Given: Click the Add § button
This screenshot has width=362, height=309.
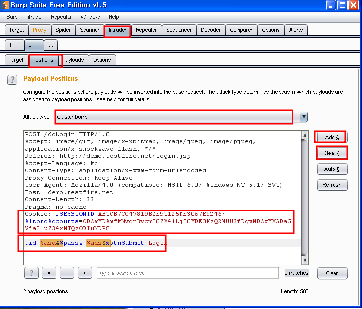Looking at the screenshot, I should pyautogui.click(x=332, y=137).
